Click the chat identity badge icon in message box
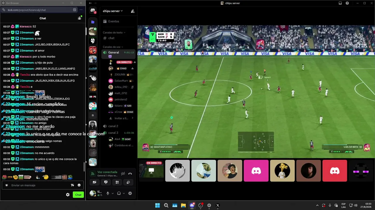 click(6, 185)
